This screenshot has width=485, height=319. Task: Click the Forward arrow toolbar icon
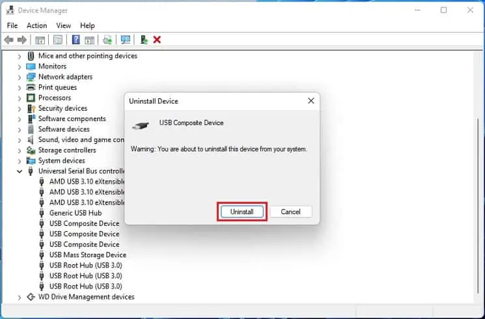[x=22, y=40]
